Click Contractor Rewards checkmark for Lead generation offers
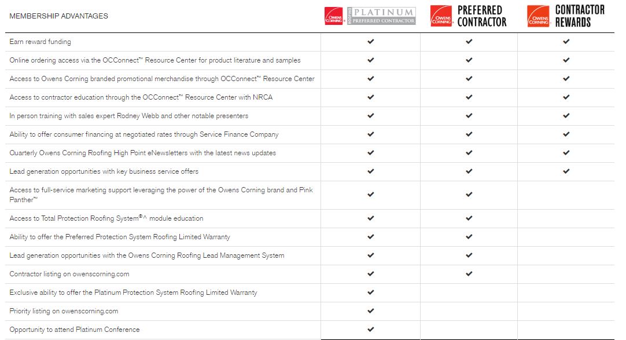 click(566, 171)
